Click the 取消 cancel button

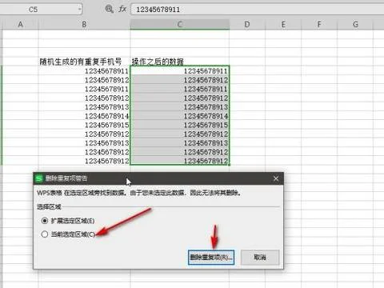coord(260,258)
